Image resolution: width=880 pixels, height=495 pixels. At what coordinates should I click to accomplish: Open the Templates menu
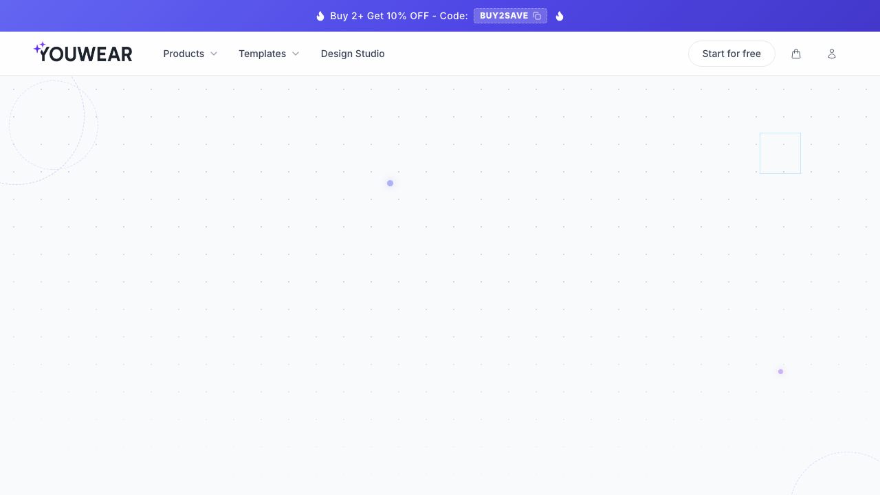point(262,54)
